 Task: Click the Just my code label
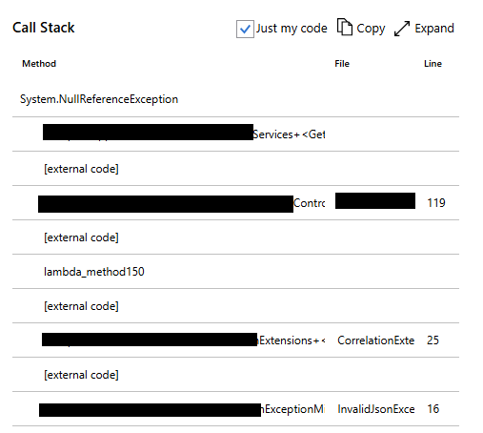(292, 29)
